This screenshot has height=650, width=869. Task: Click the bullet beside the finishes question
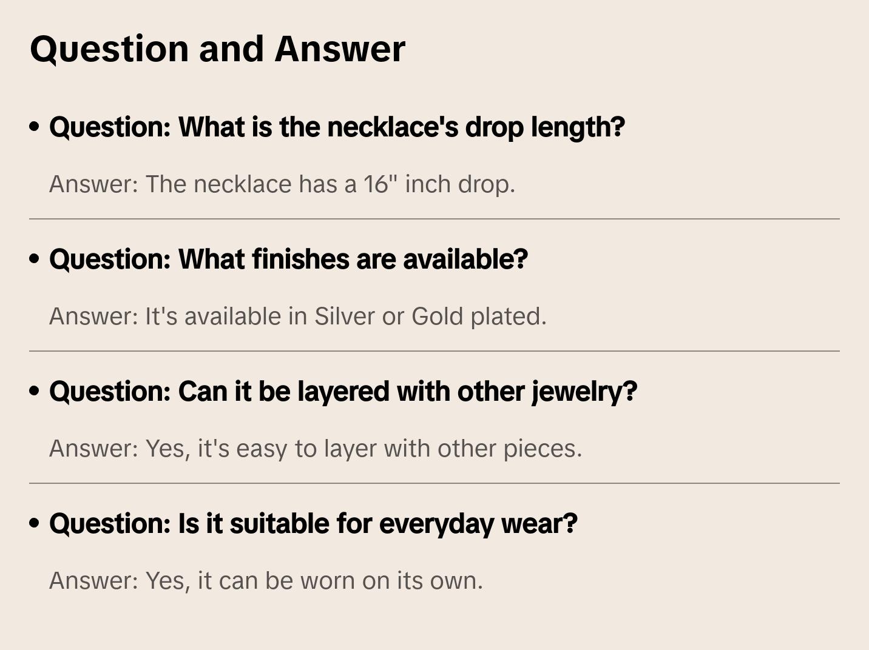35,259
